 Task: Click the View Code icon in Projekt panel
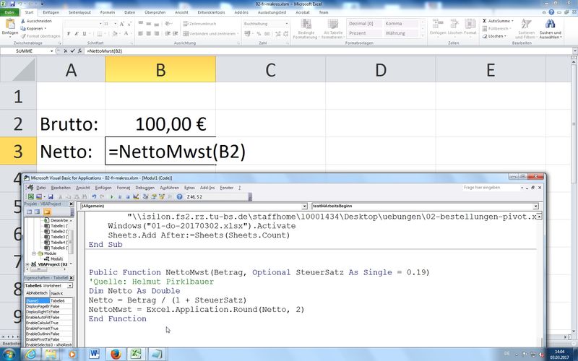29,212
